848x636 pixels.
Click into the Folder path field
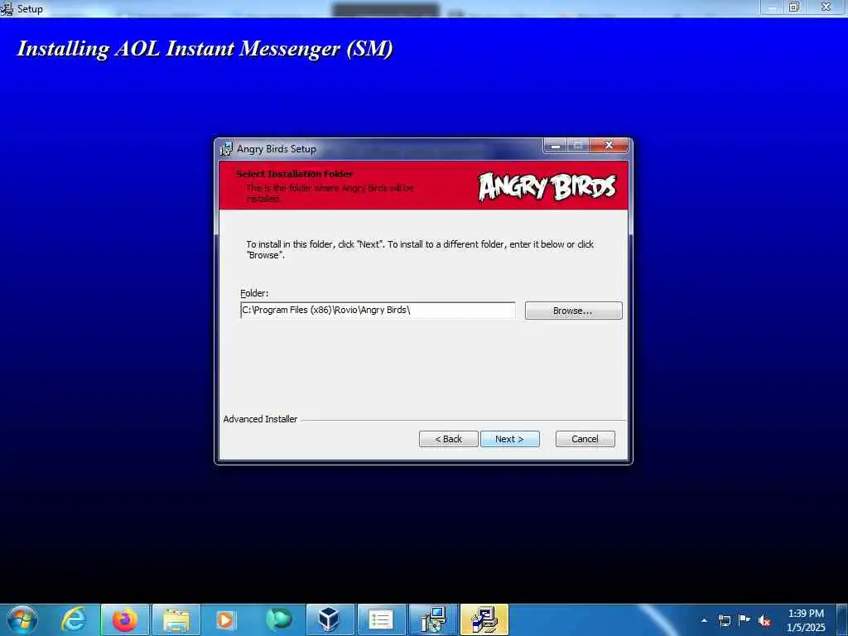pos(378,310)
